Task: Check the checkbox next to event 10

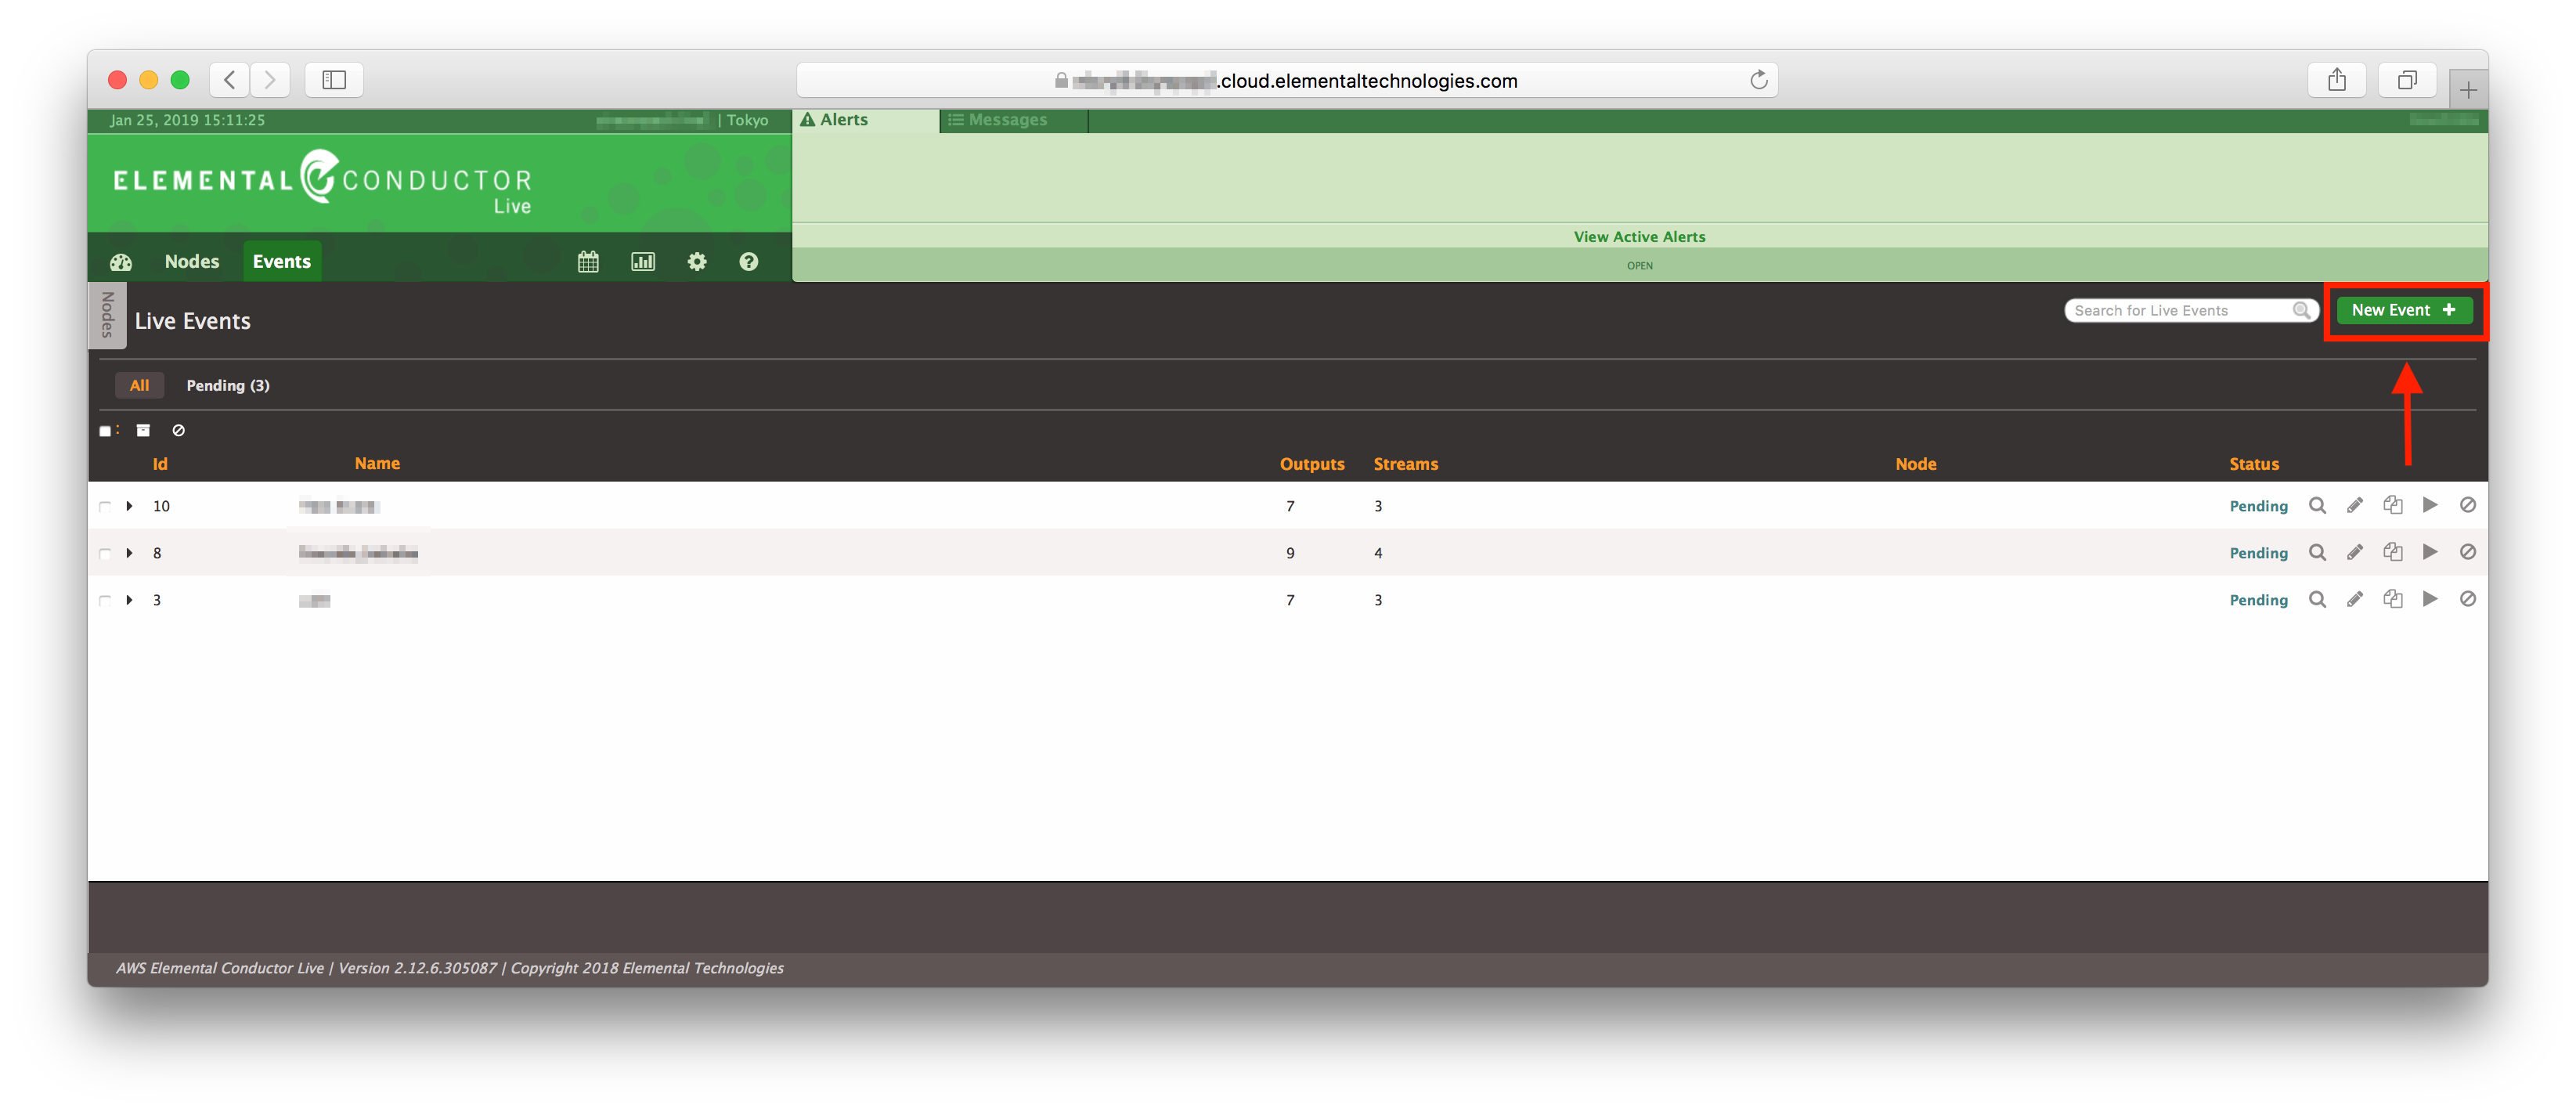Action: coord(105,506)
